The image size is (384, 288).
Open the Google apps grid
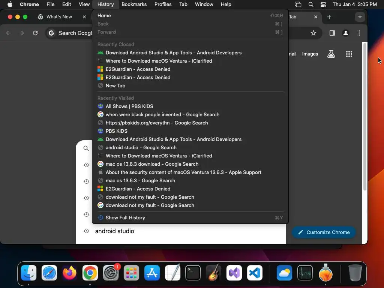coord(349,54)
